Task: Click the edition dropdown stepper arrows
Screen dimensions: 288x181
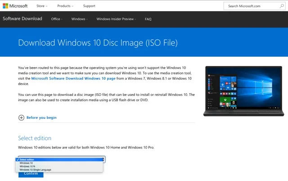Action: [104, 159]
